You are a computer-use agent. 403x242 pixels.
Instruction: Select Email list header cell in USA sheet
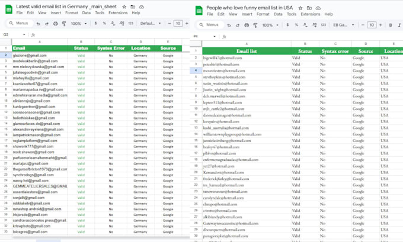(247, 51)
